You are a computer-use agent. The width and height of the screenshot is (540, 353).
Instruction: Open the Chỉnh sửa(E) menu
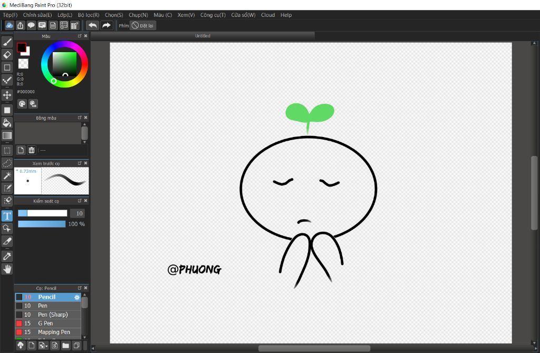click(x=37, y=15)
